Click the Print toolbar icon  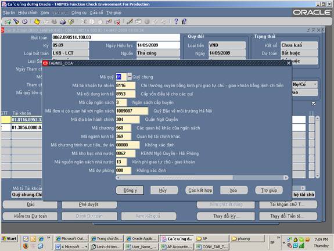(63, 21)
